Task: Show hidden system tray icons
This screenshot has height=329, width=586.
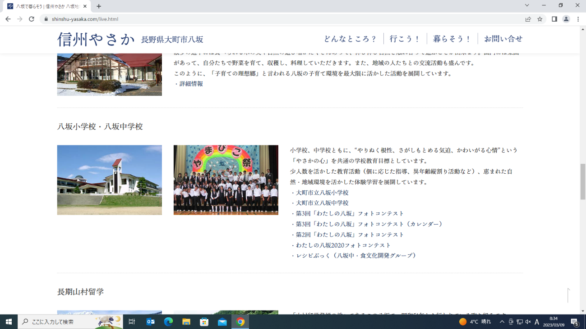Action: point(502,322)
